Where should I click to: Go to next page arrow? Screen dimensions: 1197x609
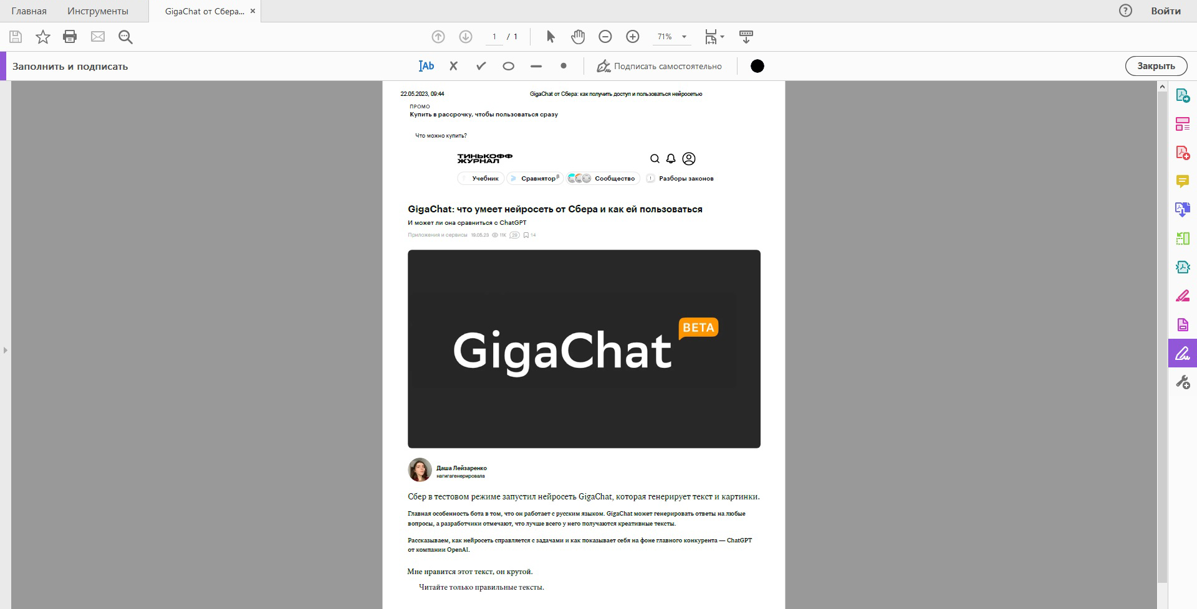(466, 37)
